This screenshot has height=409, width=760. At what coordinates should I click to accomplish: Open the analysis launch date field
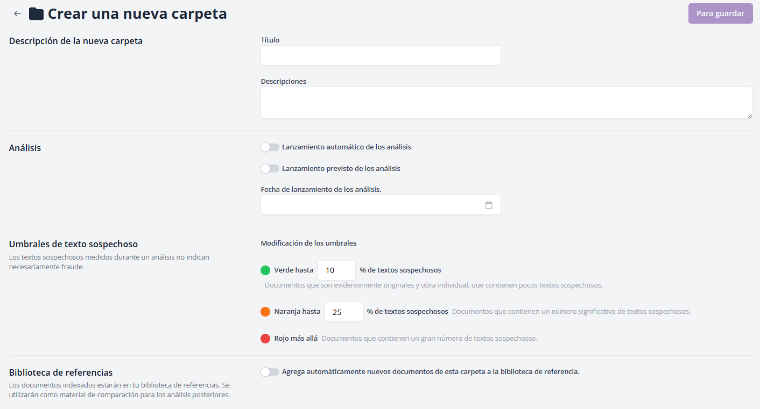(371, 205)
